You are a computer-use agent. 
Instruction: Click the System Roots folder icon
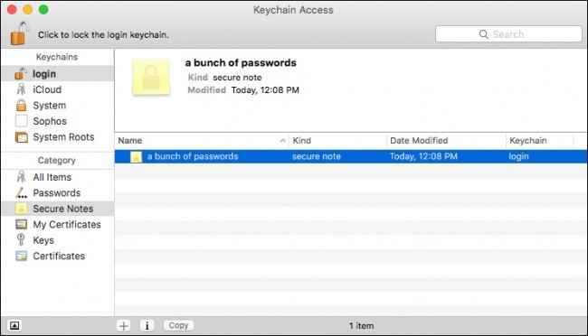pos(22,137)
